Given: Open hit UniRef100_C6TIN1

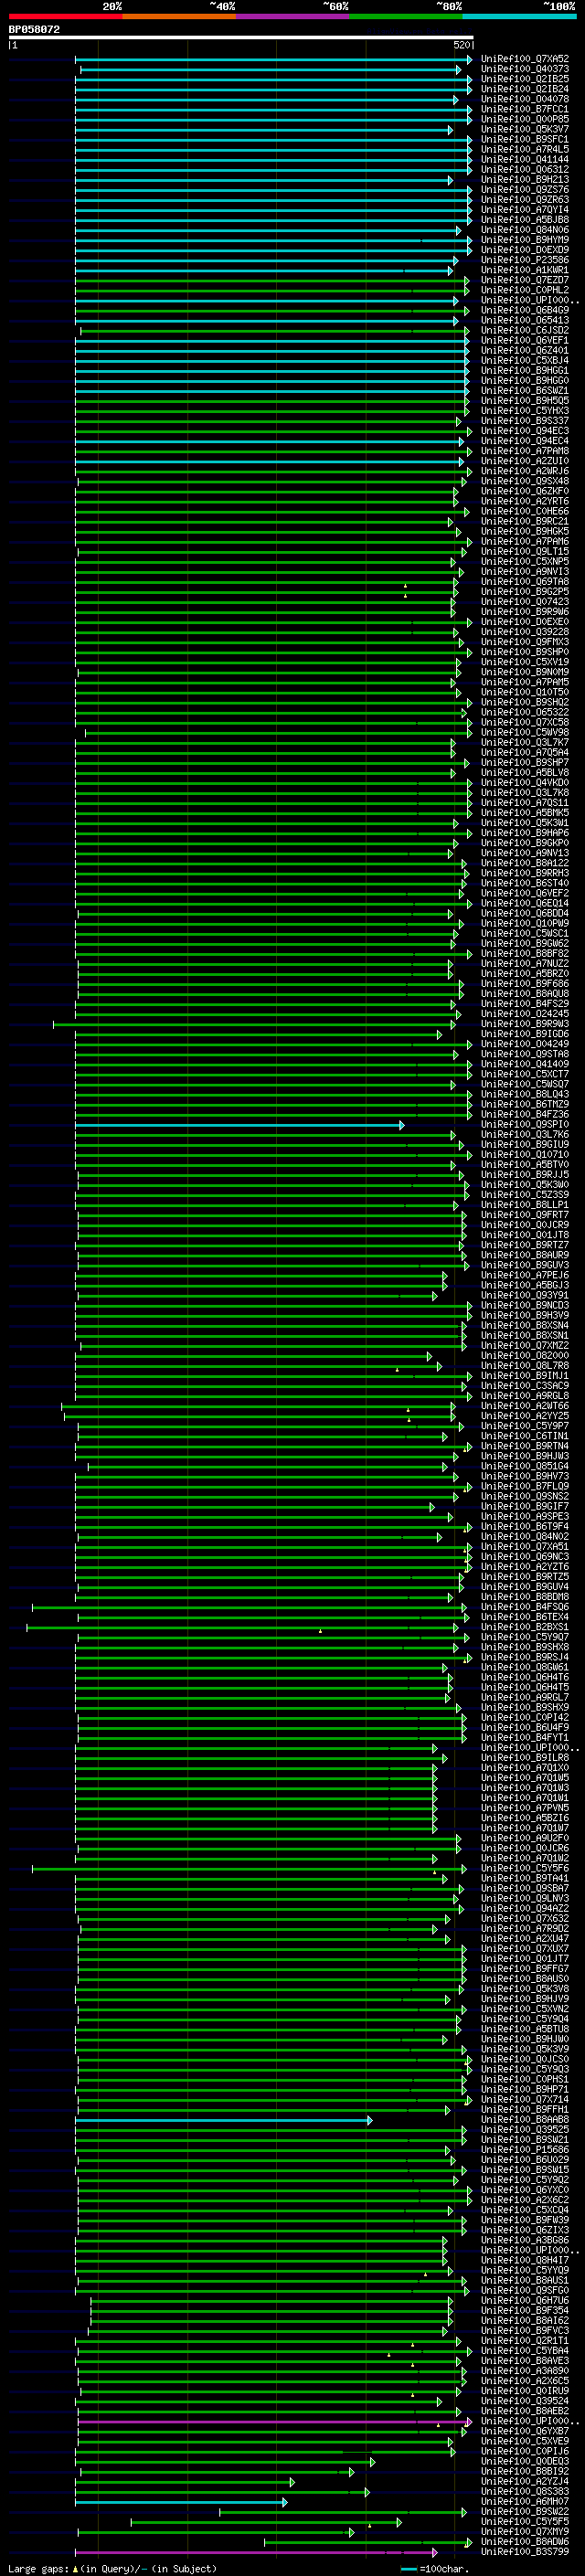Looking at the screenshot, I should [525, 1436].
